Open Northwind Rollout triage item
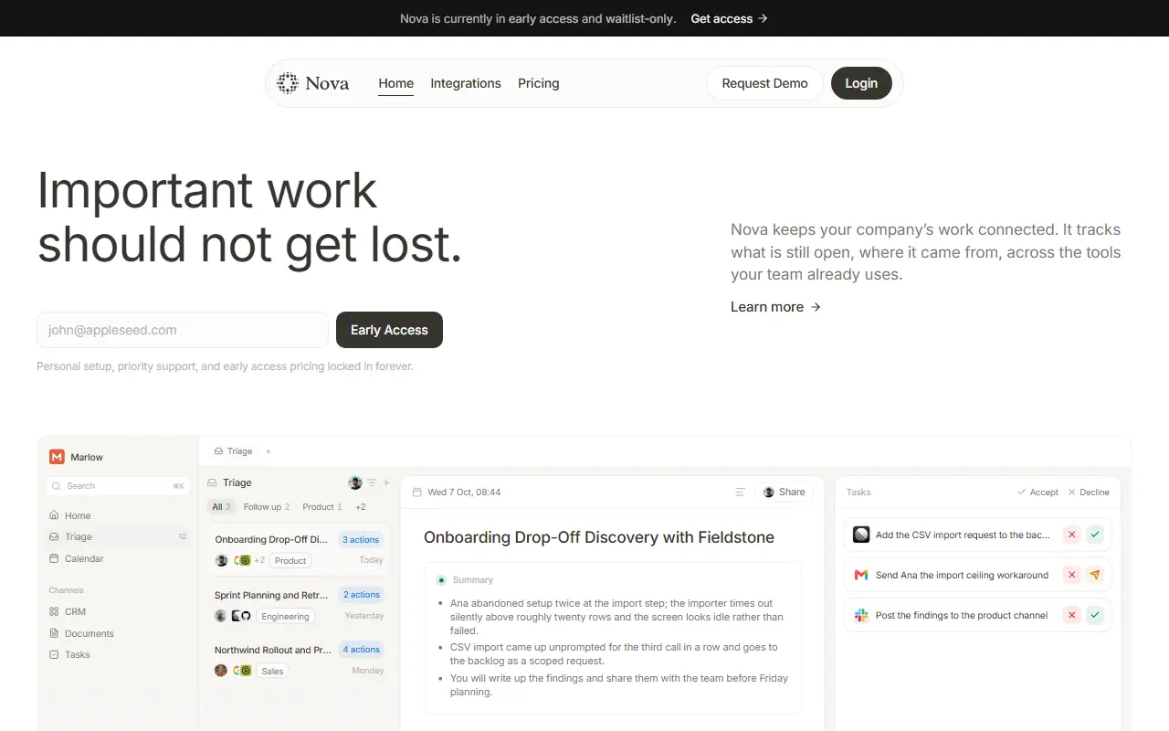 pyautogui.click(x=299, y=660)
